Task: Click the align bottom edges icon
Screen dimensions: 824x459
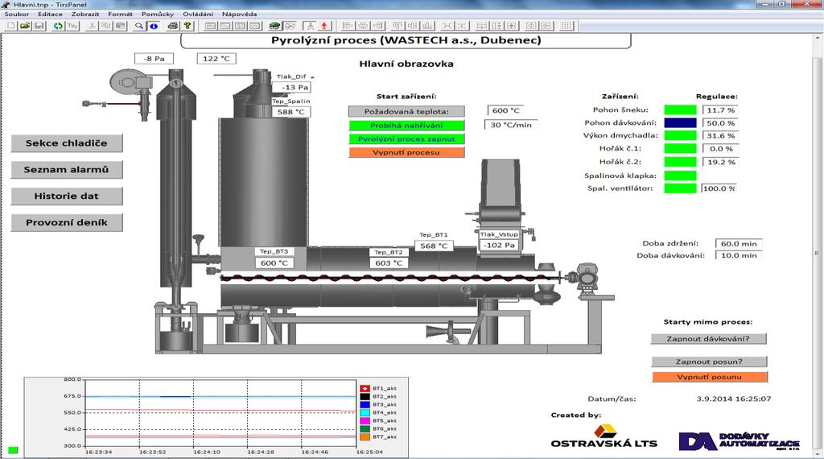Action: click(x=427, y=25)
